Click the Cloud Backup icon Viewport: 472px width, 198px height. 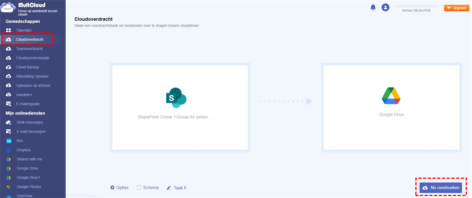tap(9, 67)
